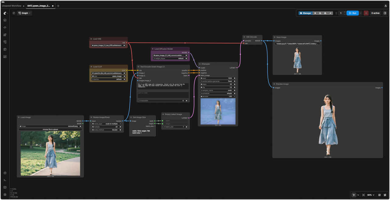Screen dimensions: 390x200
Task: Change the upscale_method in Resize Image/Mask
Action: (107, 130)
